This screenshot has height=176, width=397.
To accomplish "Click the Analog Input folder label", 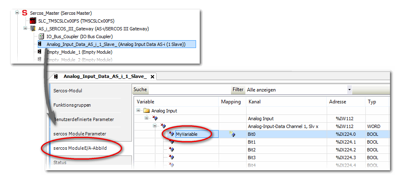I will (x=164, y=111).
